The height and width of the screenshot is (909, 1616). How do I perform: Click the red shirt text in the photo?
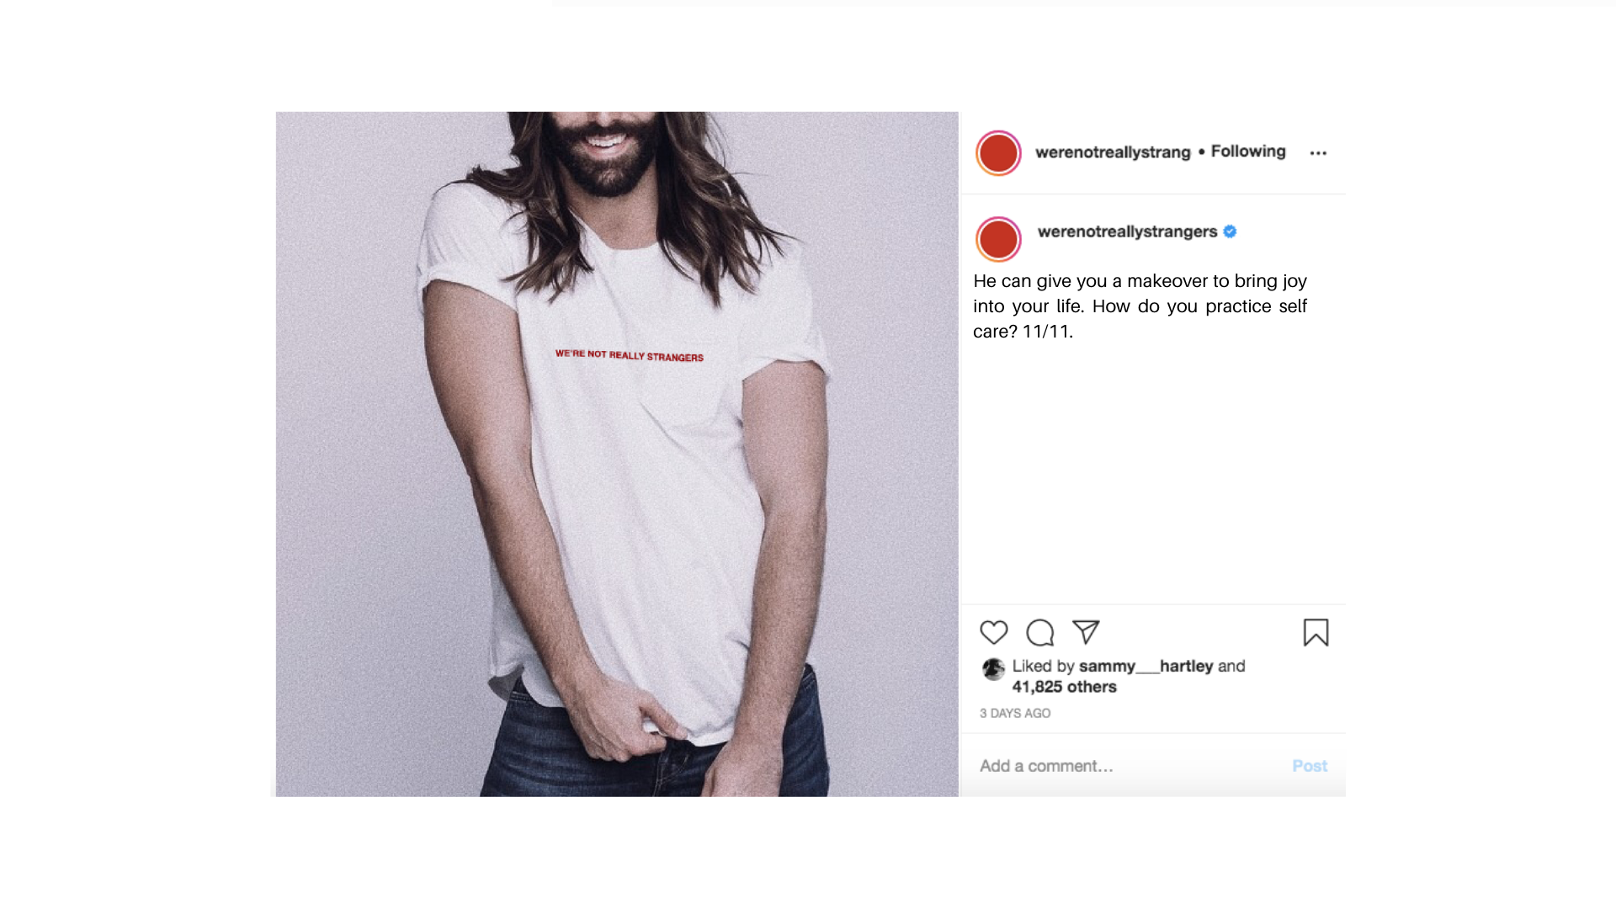click(x=629, y=355)
